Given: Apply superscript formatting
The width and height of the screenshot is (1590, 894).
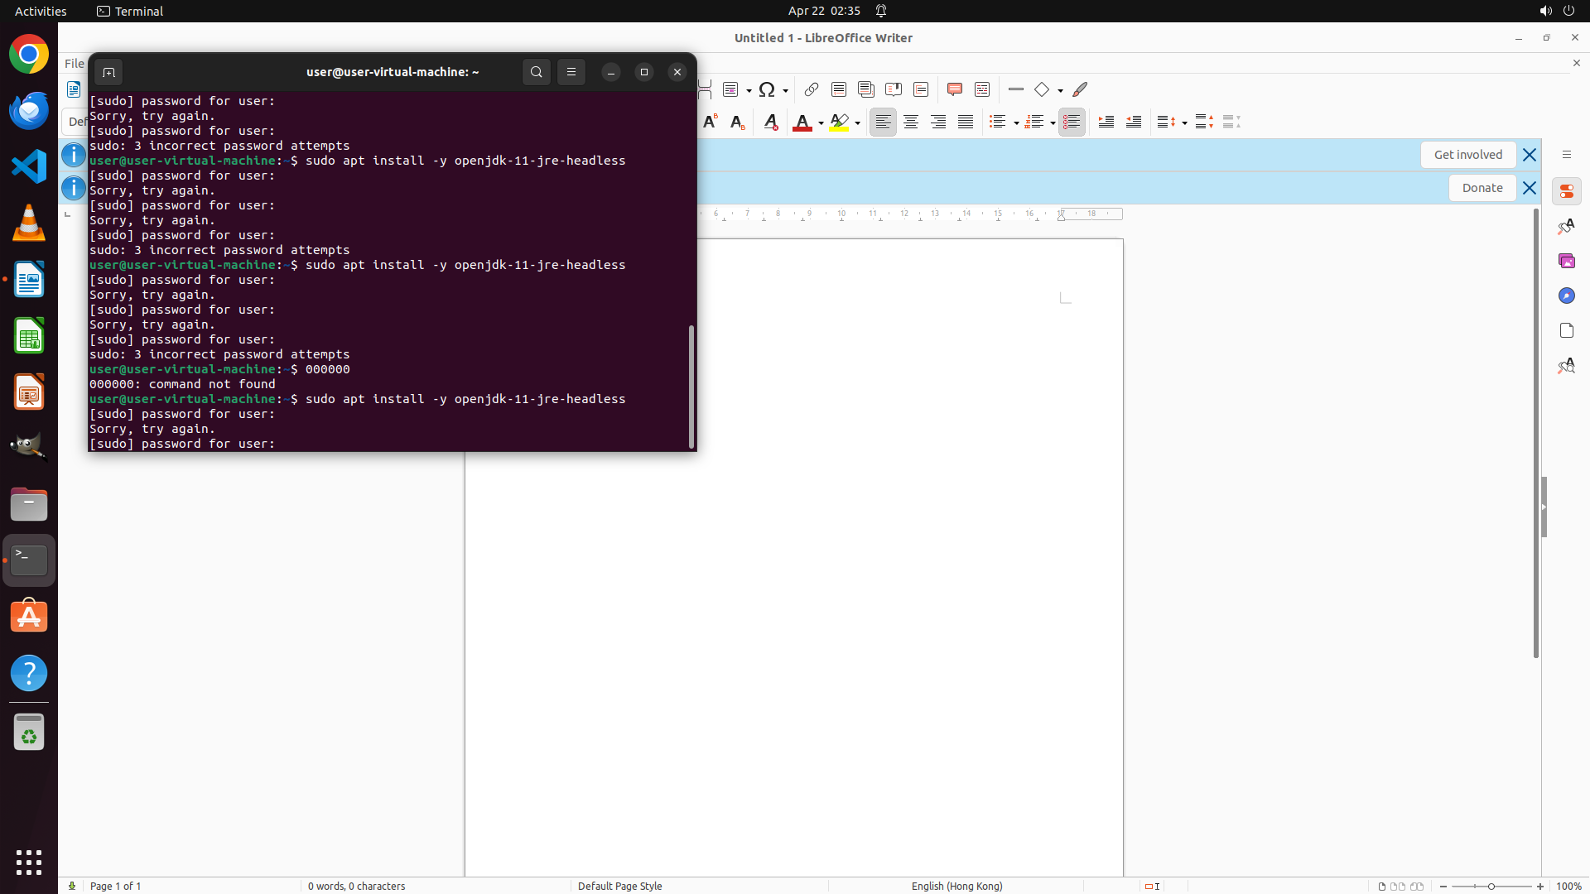Looking at the screenshot, I should pos(710,122).
